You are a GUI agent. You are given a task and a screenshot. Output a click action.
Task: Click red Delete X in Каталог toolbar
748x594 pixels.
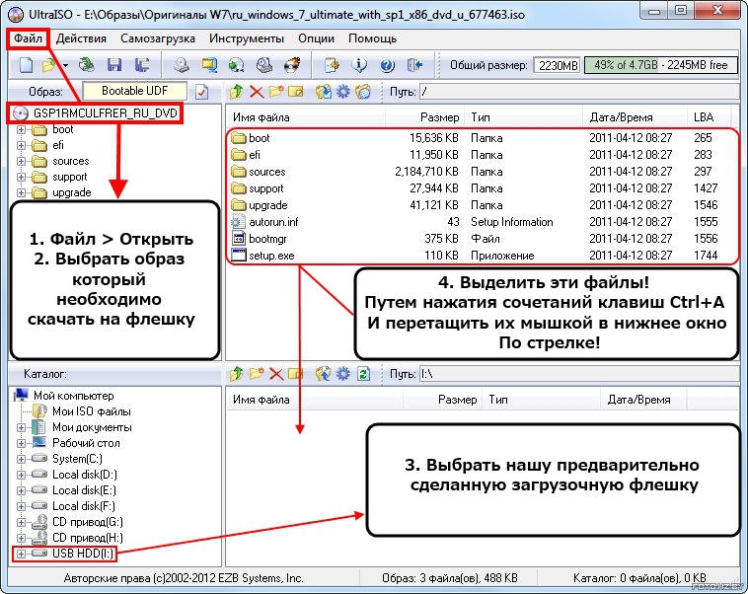pyautogui.click(x=276, y=374)
